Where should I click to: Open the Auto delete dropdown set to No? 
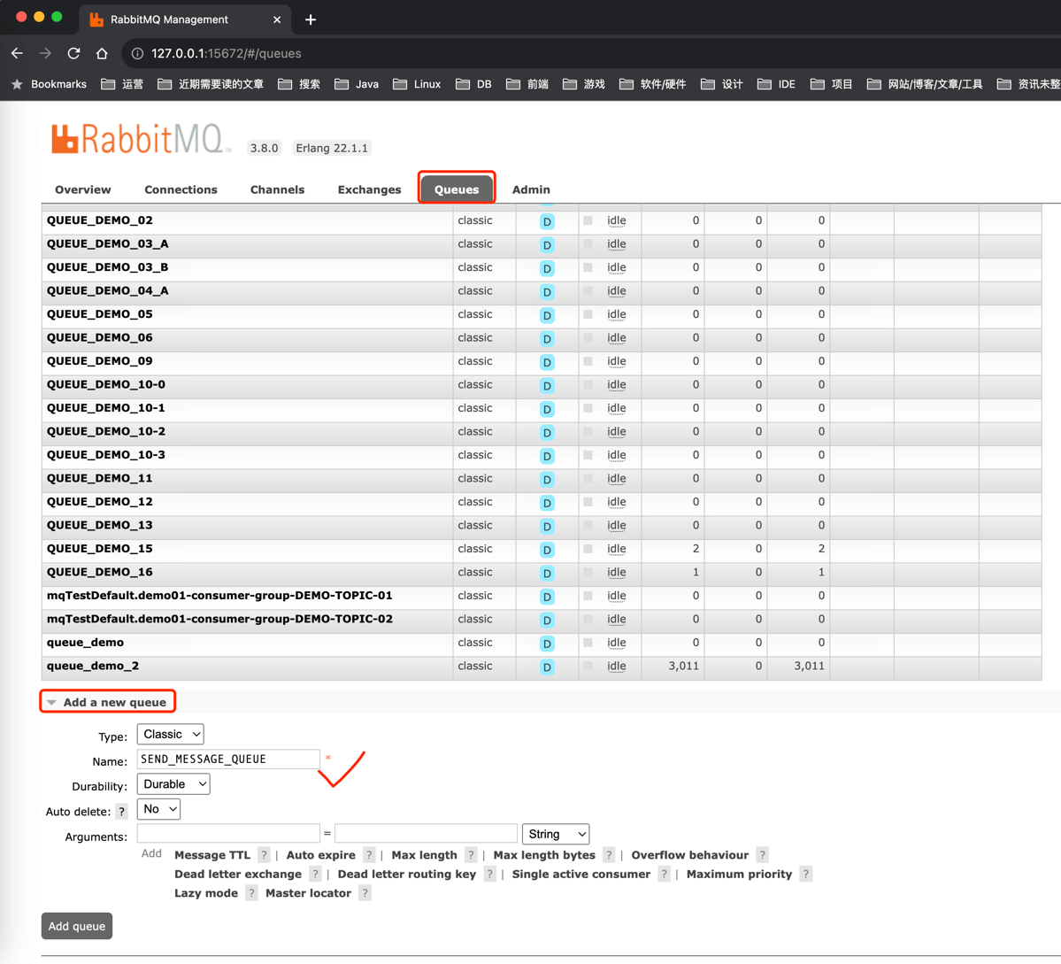tap(158, 808)
